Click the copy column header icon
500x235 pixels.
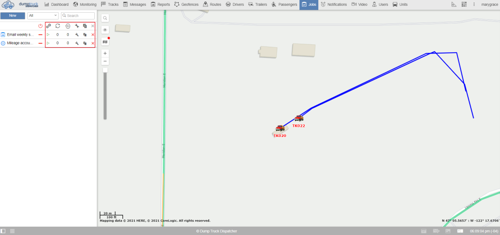click(x=85, y=26)
